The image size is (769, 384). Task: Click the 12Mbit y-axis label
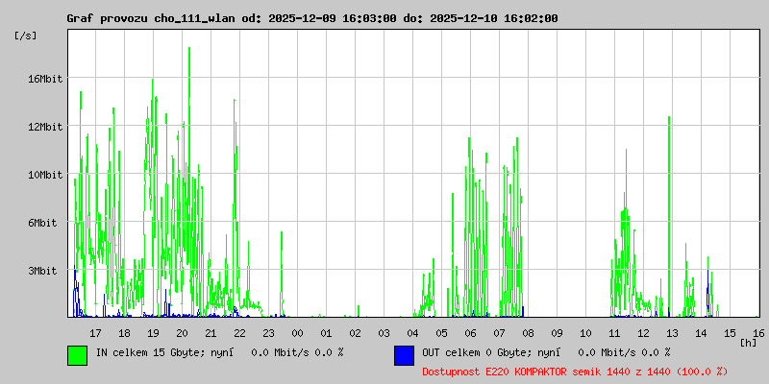[44, 127]
